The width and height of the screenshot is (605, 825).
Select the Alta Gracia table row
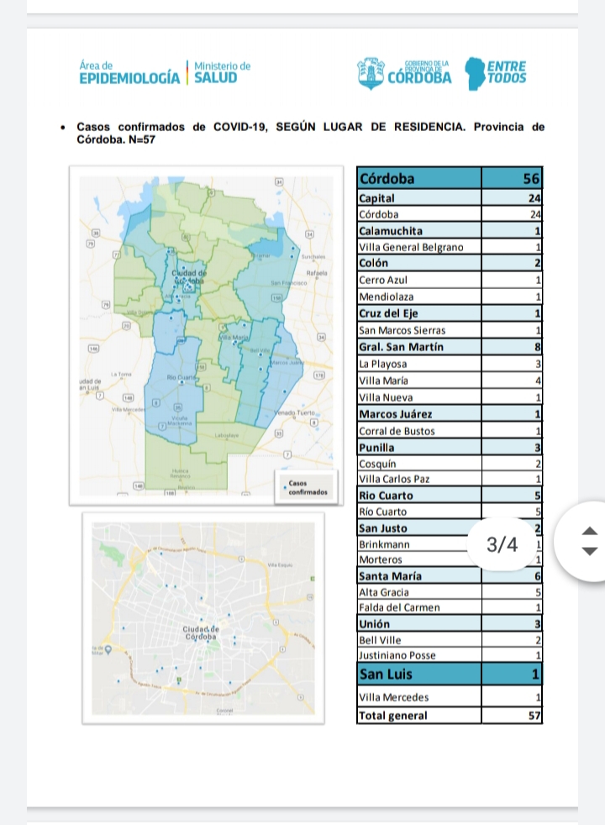click(450, 592)
